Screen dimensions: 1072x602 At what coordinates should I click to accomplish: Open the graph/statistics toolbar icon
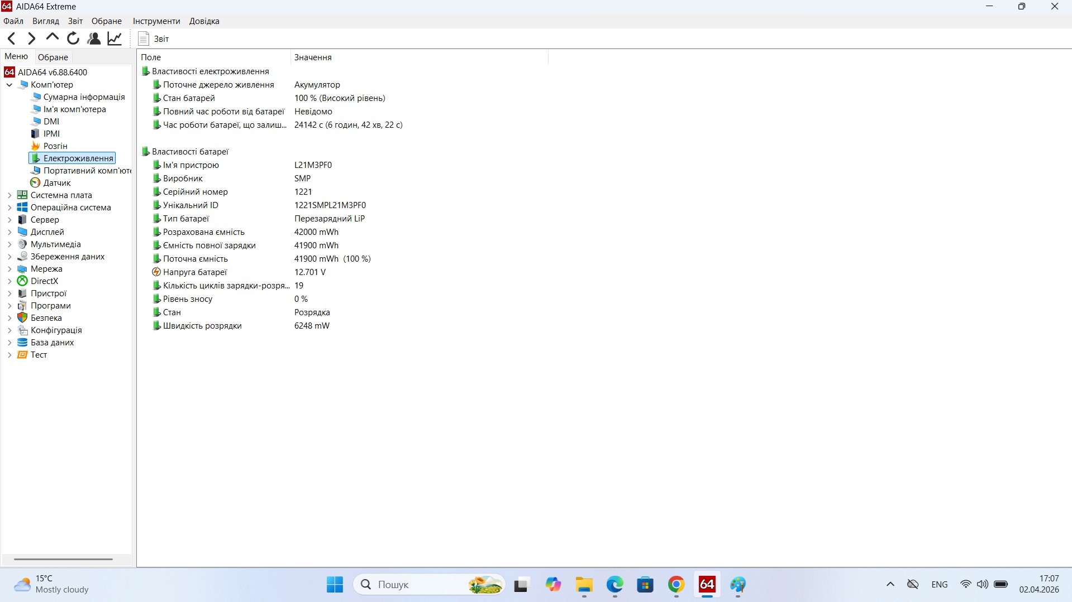click(x=114, y=38)
